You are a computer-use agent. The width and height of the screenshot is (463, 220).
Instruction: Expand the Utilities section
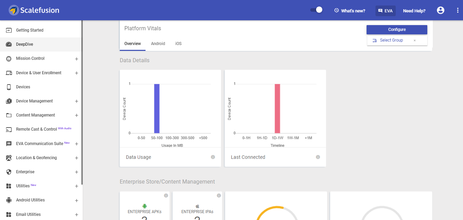point(77,186)
